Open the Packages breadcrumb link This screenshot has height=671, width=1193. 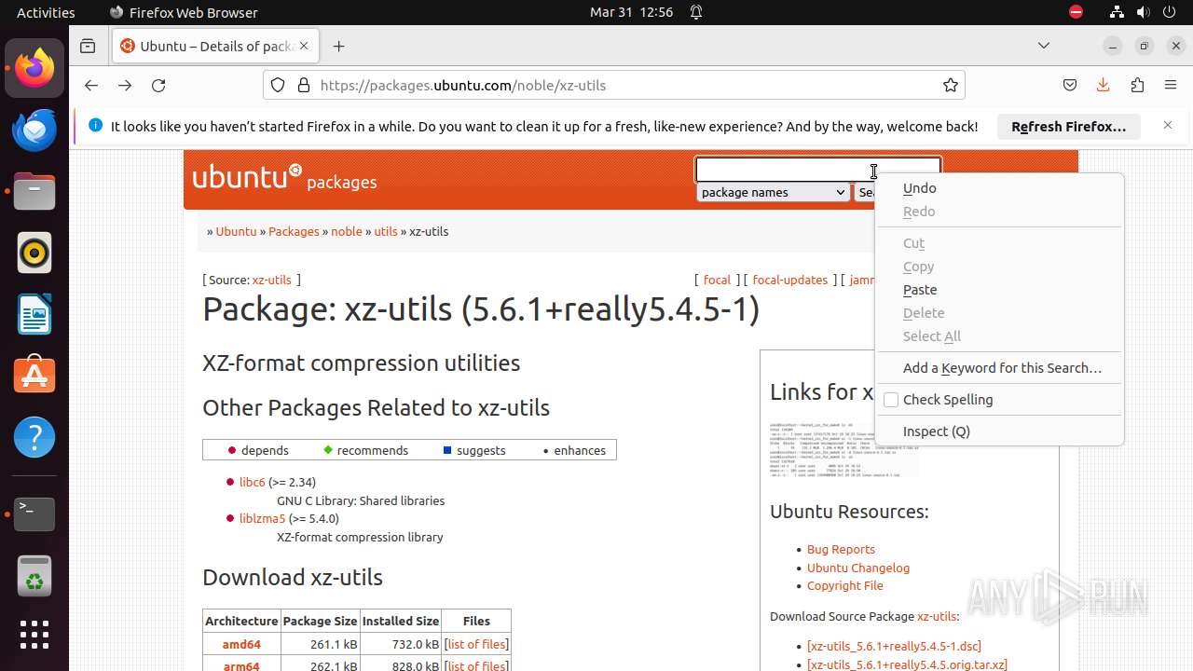[294, 231]
